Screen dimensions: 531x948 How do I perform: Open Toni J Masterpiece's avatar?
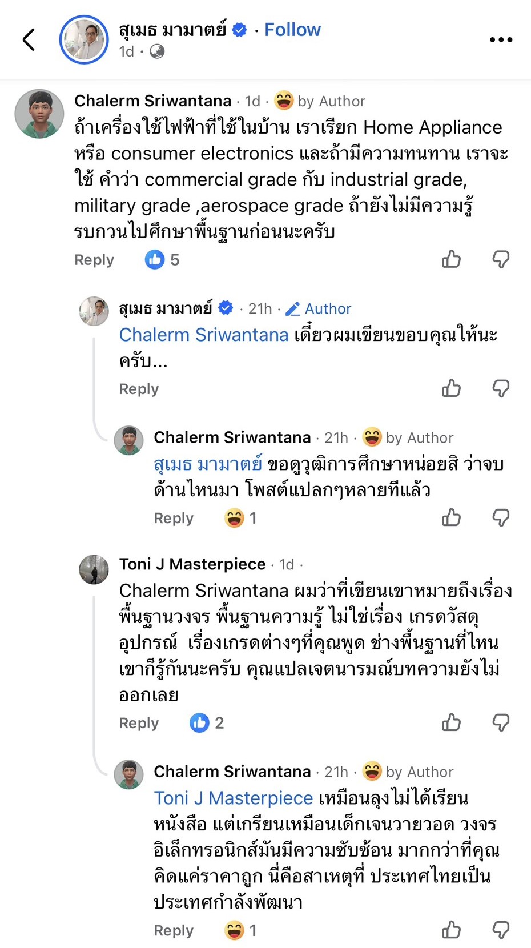point(94,569)
